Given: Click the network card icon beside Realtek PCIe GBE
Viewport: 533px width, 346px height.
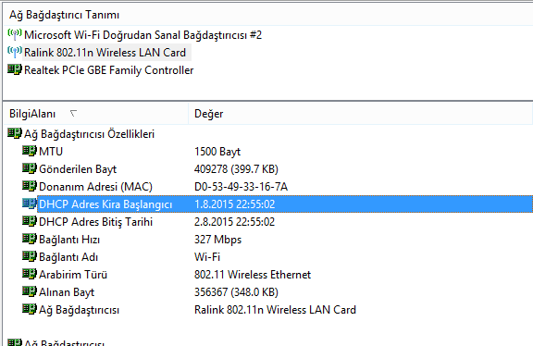Looking at the screenshot, I should 15,69.
